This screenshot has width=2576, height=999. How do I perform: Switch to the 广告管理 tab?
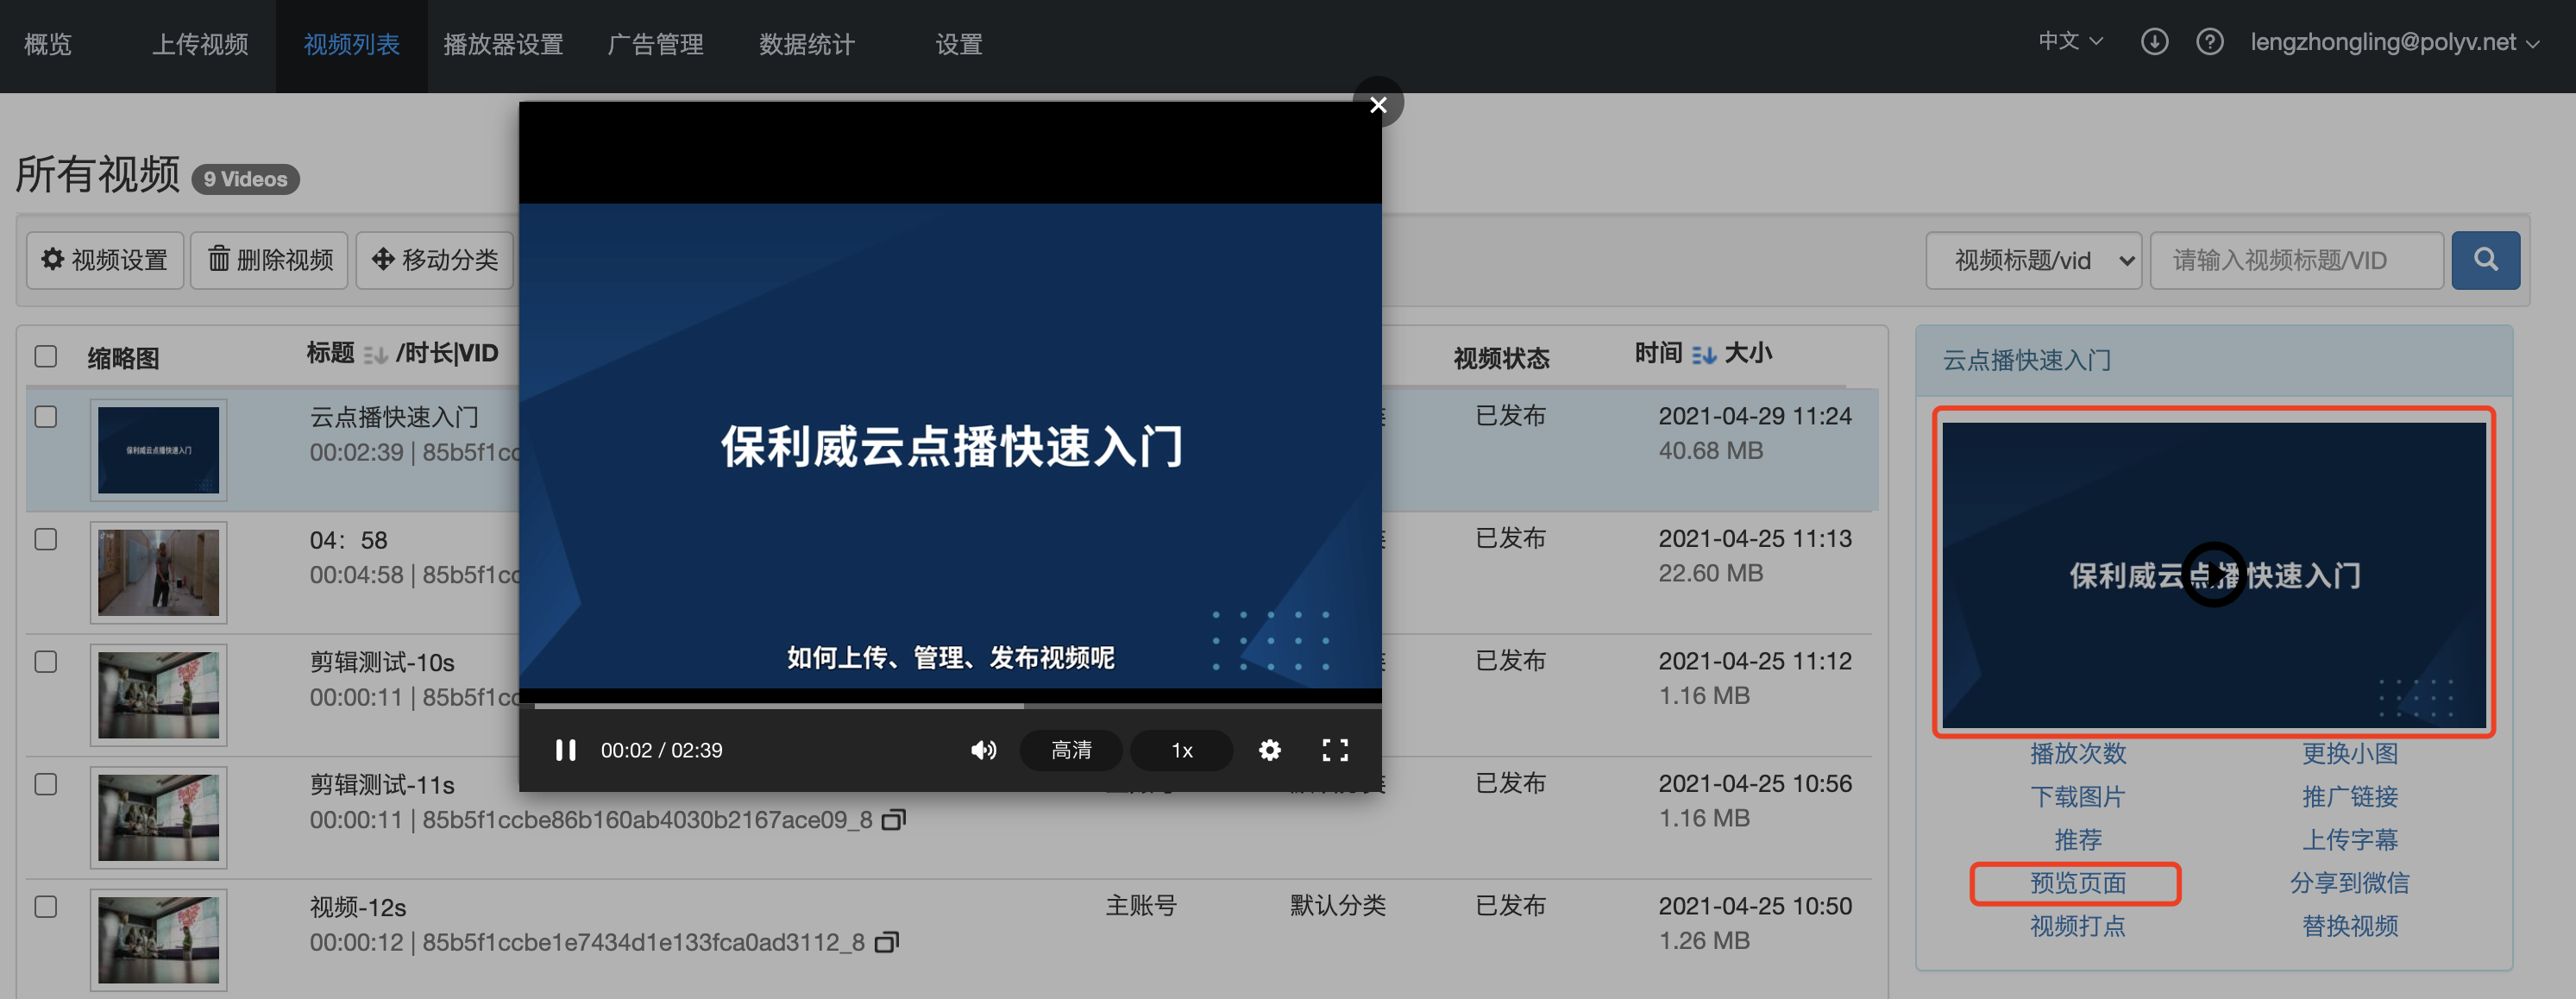click(x=655, y=44)
